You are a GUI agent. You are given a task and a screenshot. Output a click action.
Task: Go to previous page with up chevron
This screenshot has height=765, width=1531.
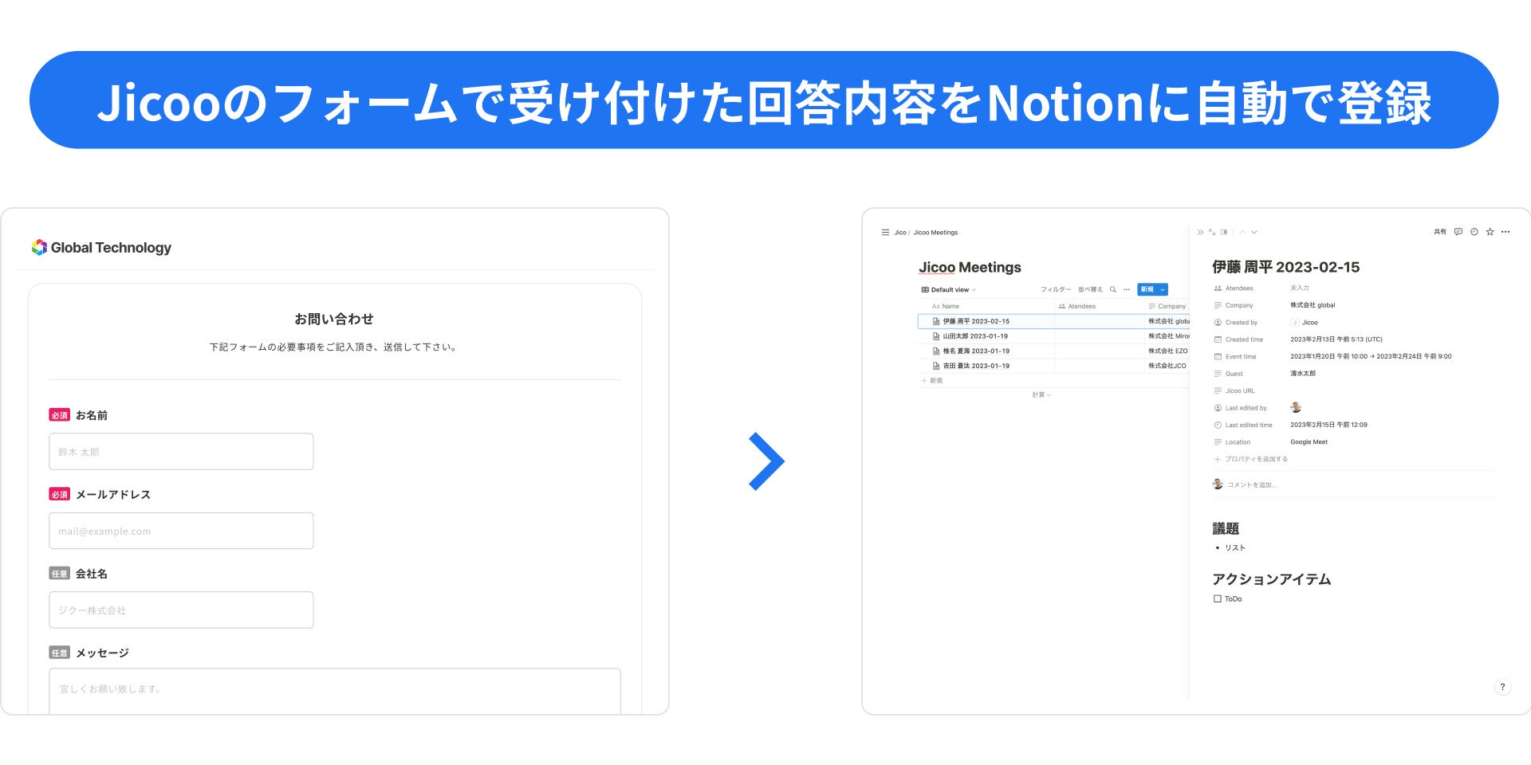point(1242,232)
